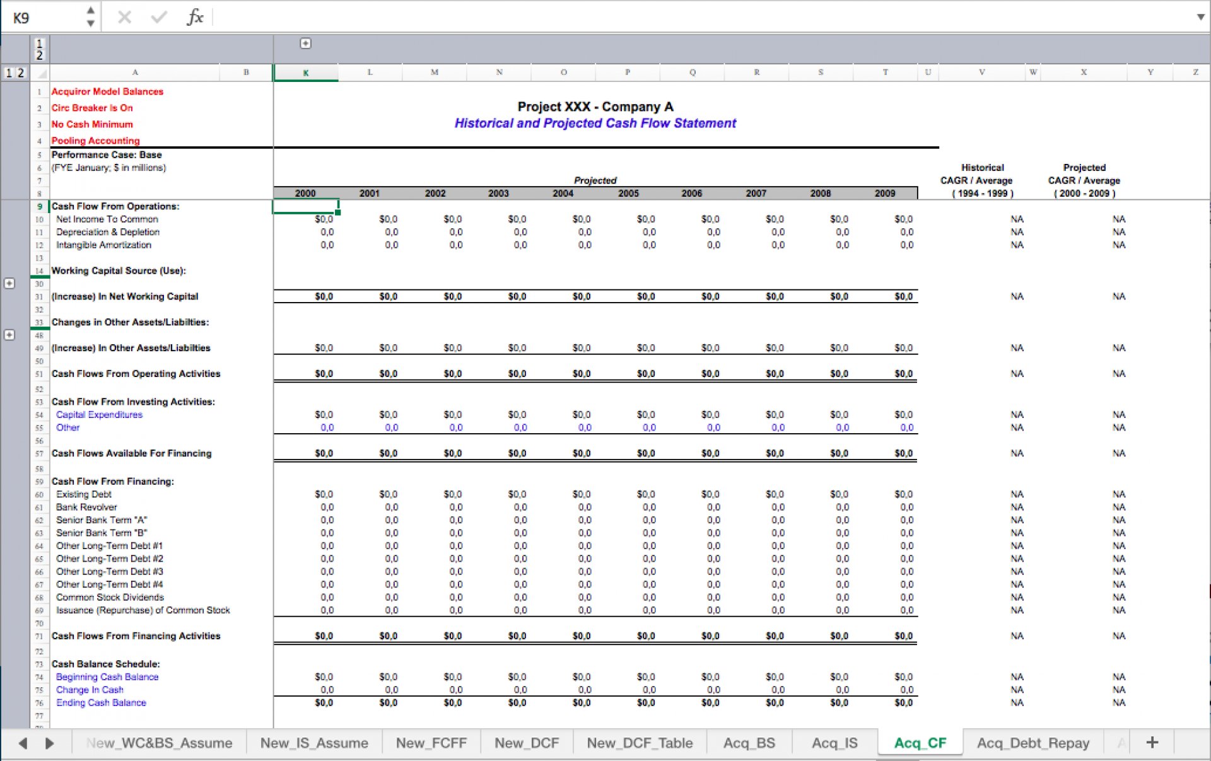Expand hidden columns with the plus button
1211x761 pixels.
pos(305,44)
